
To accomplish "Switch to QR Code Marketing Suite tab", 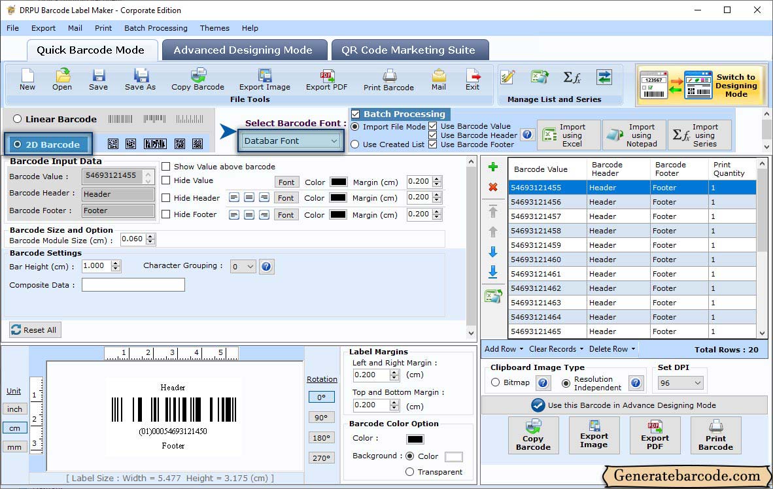I will 410,50.
